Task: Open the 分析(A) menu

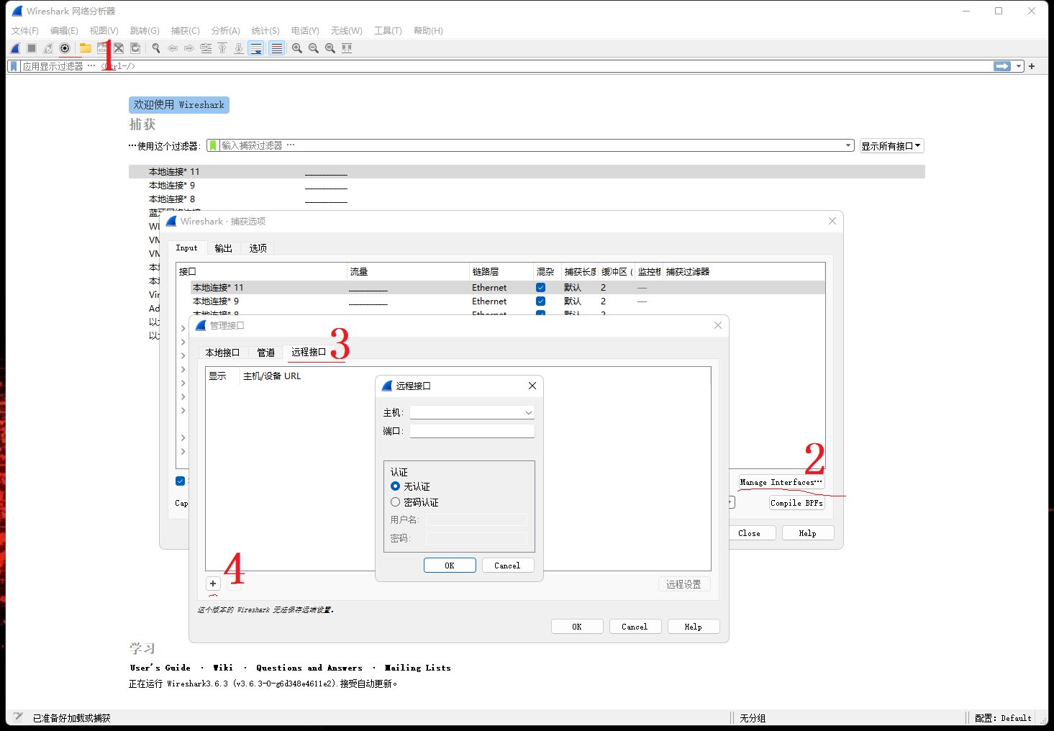Action: pyautogui.click(x=226, y=31)
